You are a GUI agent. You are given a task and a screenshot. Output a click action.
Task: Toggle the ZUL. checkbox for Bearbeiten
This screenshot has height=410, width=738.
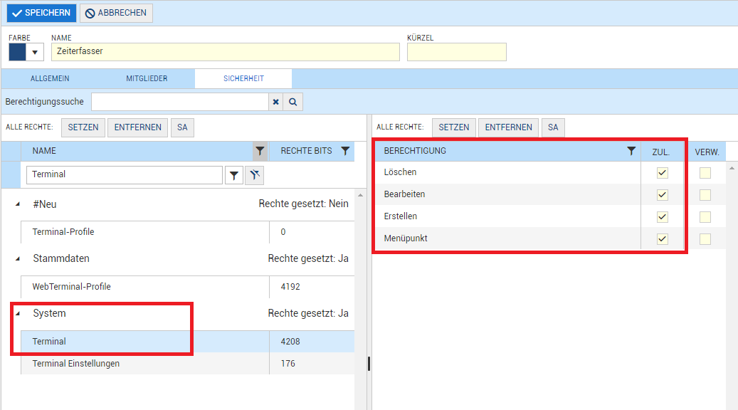click(663, 195)
